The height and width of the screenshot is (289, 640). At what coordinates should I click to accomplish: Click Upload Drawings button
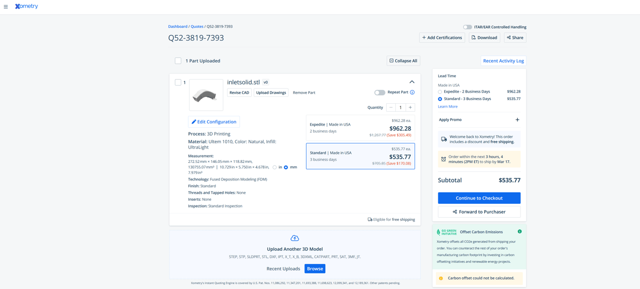pyautogui.click(x=271, y=93)
